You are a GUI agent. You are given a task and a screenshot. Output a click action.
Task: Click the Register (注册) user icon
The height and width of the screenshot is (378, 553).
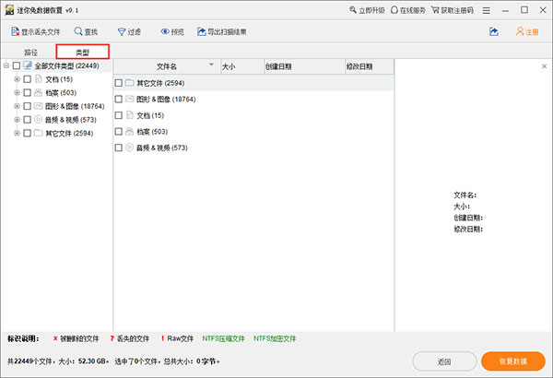(x=521, y=31)
